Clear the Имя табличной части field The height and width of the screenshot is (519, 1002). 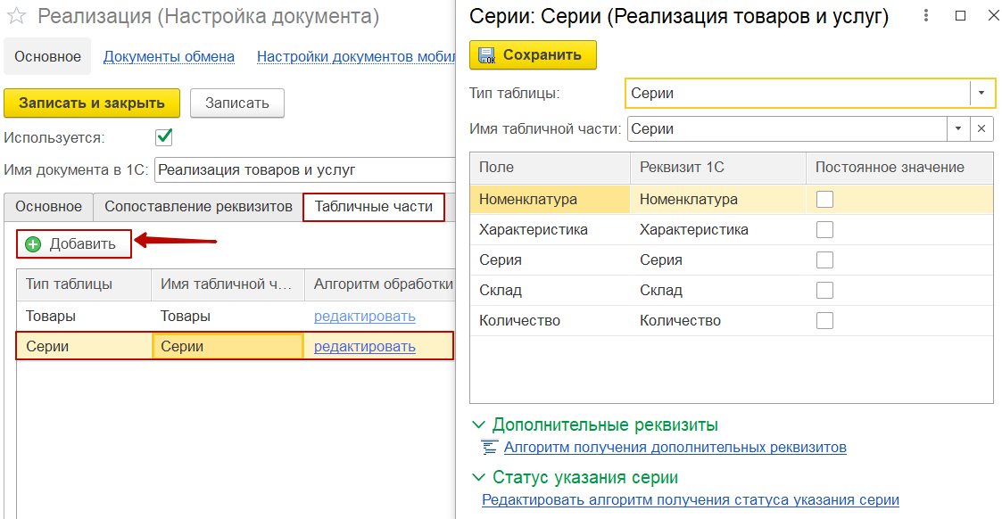click(981, 128)
